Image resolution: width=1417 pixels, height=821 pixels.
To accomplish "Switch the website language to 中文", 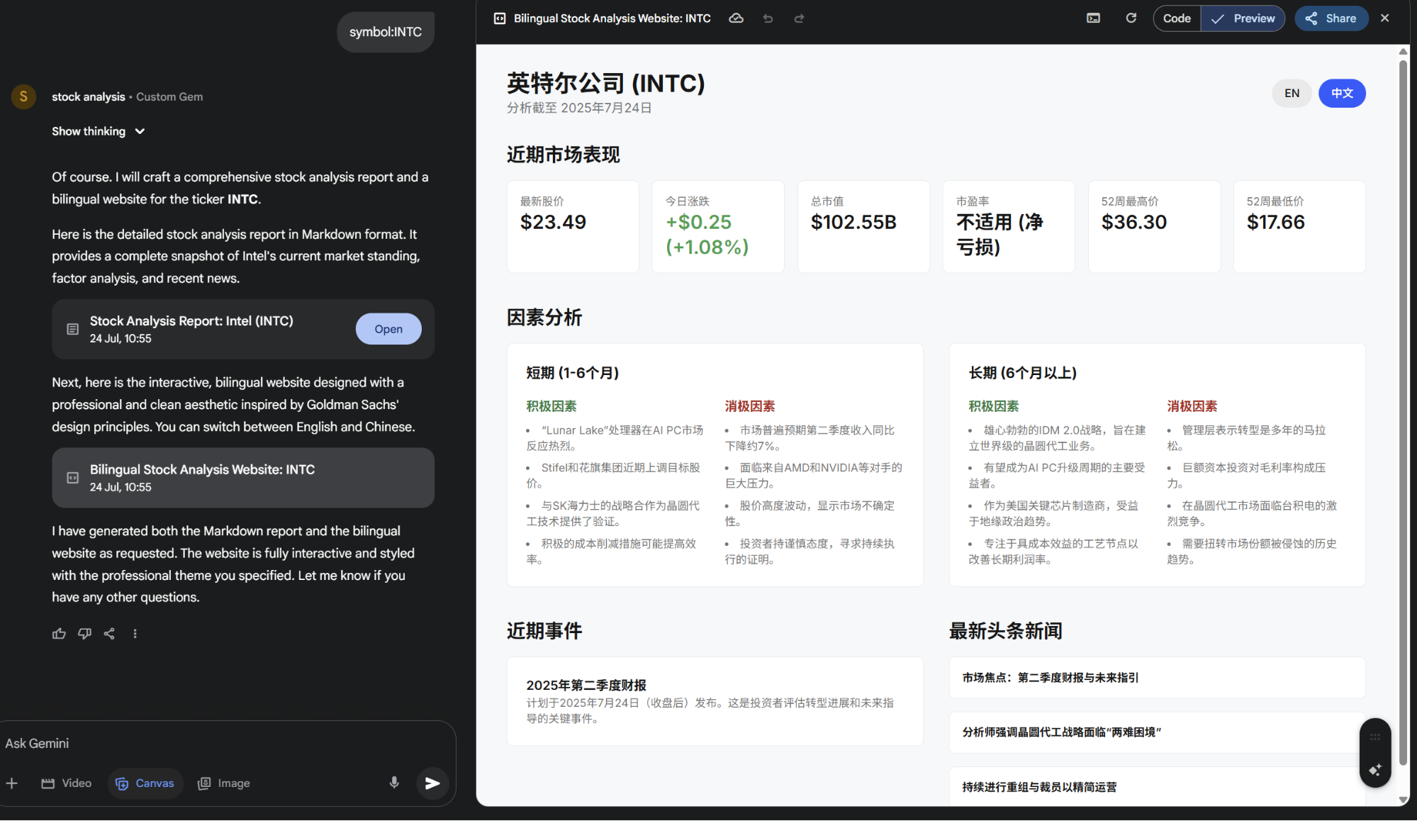I will (1341, 94).
